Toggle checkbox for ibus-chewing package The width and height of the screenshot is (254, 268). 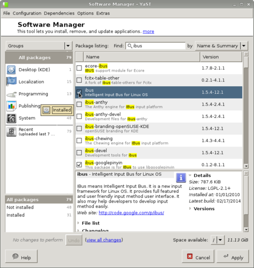click(79, 140)
